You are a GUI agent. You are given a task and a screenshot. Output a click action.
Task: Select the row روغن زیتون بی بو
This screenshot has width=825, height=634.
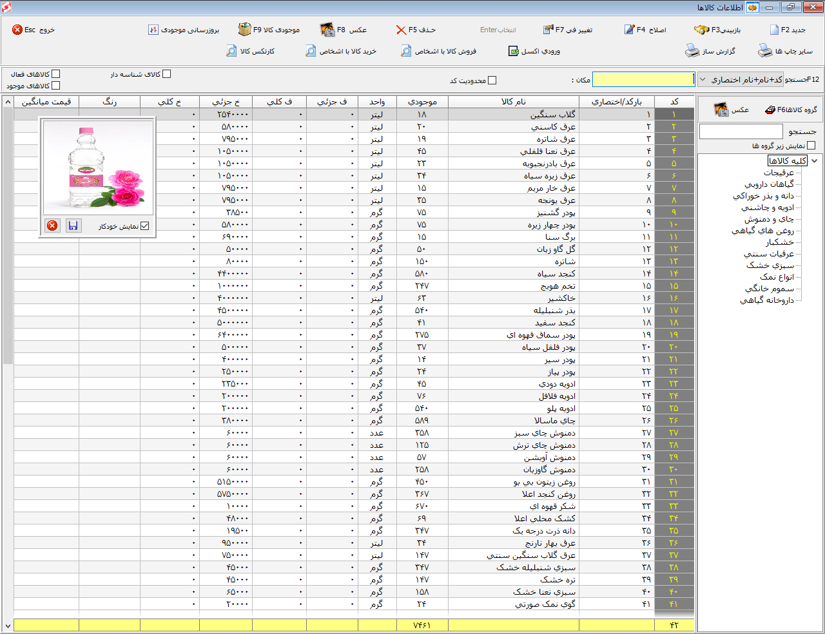354,482
